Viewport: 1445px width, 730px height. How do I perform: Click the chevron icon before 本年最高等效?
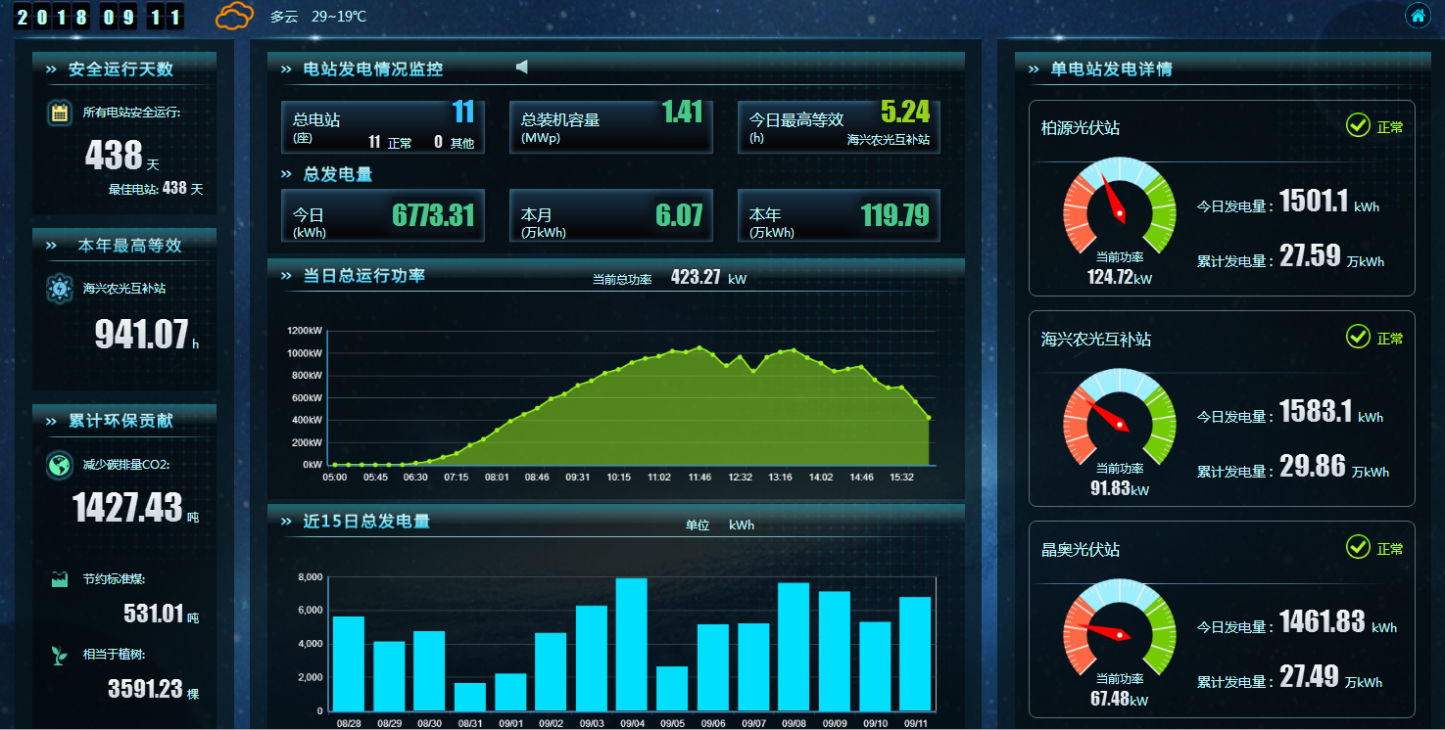[51, 246]
